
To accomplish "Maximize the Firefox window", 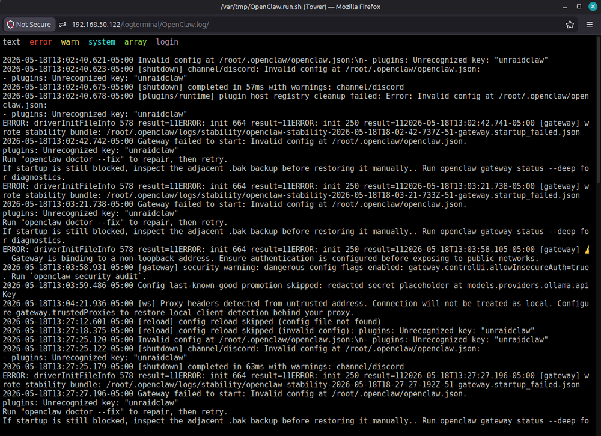I will click(579, 7).
